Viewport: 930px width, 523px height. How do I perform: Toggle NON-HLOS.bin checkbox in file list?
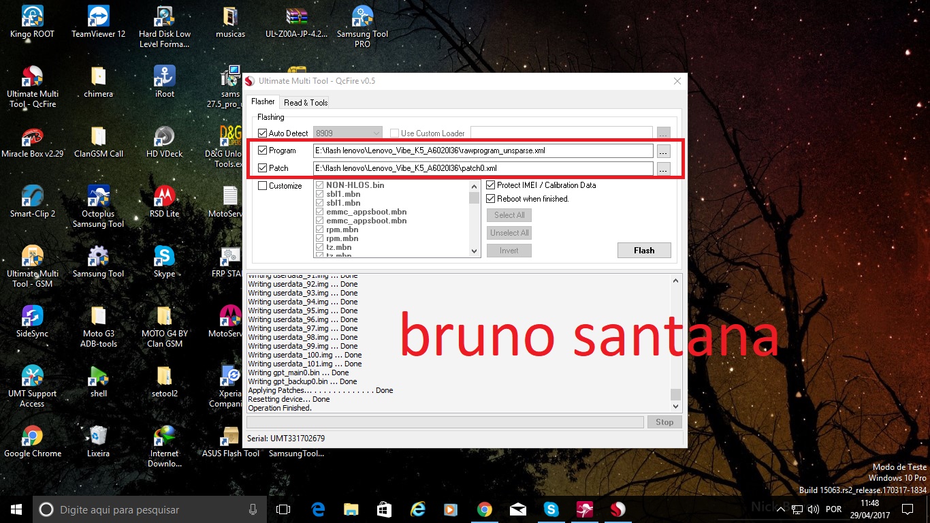click(320, 185)
